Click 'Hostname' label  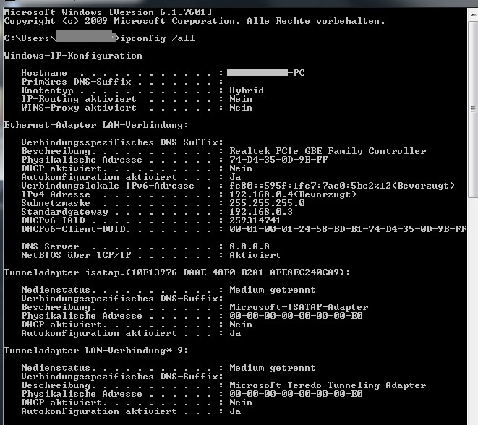pyautogui.click(x=44, y=73)
